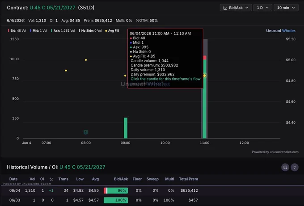Sort the table by the Floor column
Viewport: 304px width, 206px height.
[x=137, y=179]
